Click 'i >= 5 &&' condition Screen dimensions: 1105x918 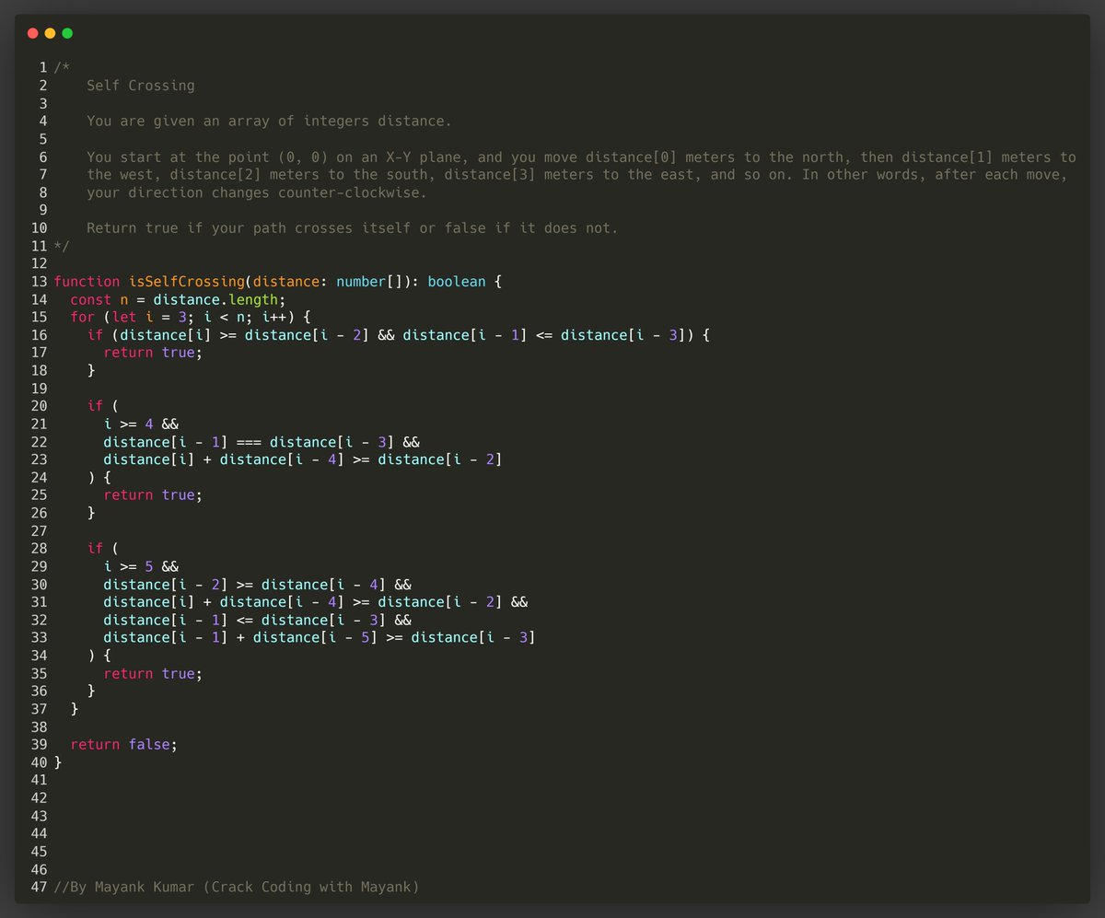[x=141, y=566]
